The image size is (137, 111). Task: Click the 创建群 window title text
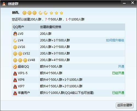[13, 4]
